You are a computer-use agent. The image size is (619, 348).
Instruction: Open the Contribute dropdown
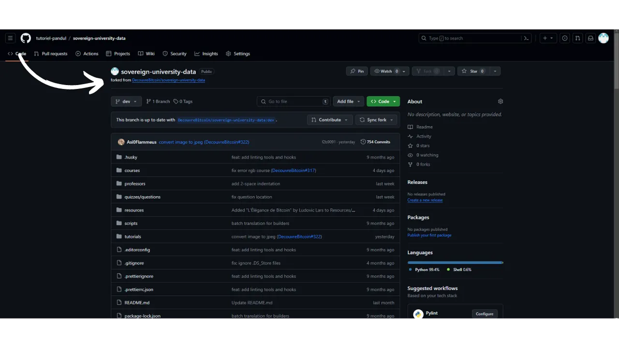pyautogui.click(x=330, y=120)
